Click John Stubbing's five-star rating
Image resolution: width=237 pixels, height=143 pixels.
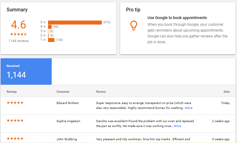15,139
